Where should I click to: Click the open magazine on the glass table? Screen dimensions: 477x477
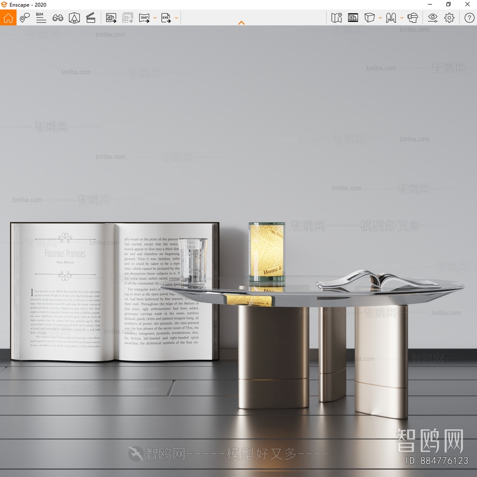(x=378, y=280)
